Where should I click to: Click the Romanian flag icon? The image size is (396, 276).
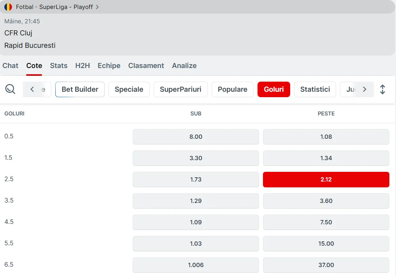[x=8, y=7]
